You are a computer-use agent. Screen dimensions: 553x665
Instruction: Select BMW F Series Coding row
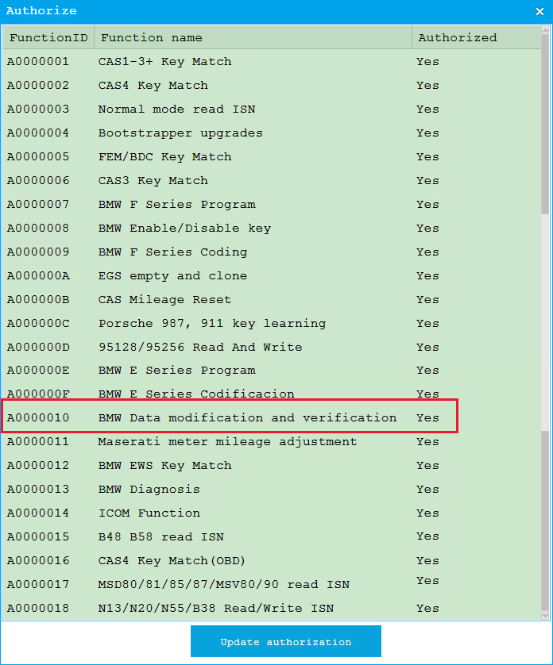(172, 252)
